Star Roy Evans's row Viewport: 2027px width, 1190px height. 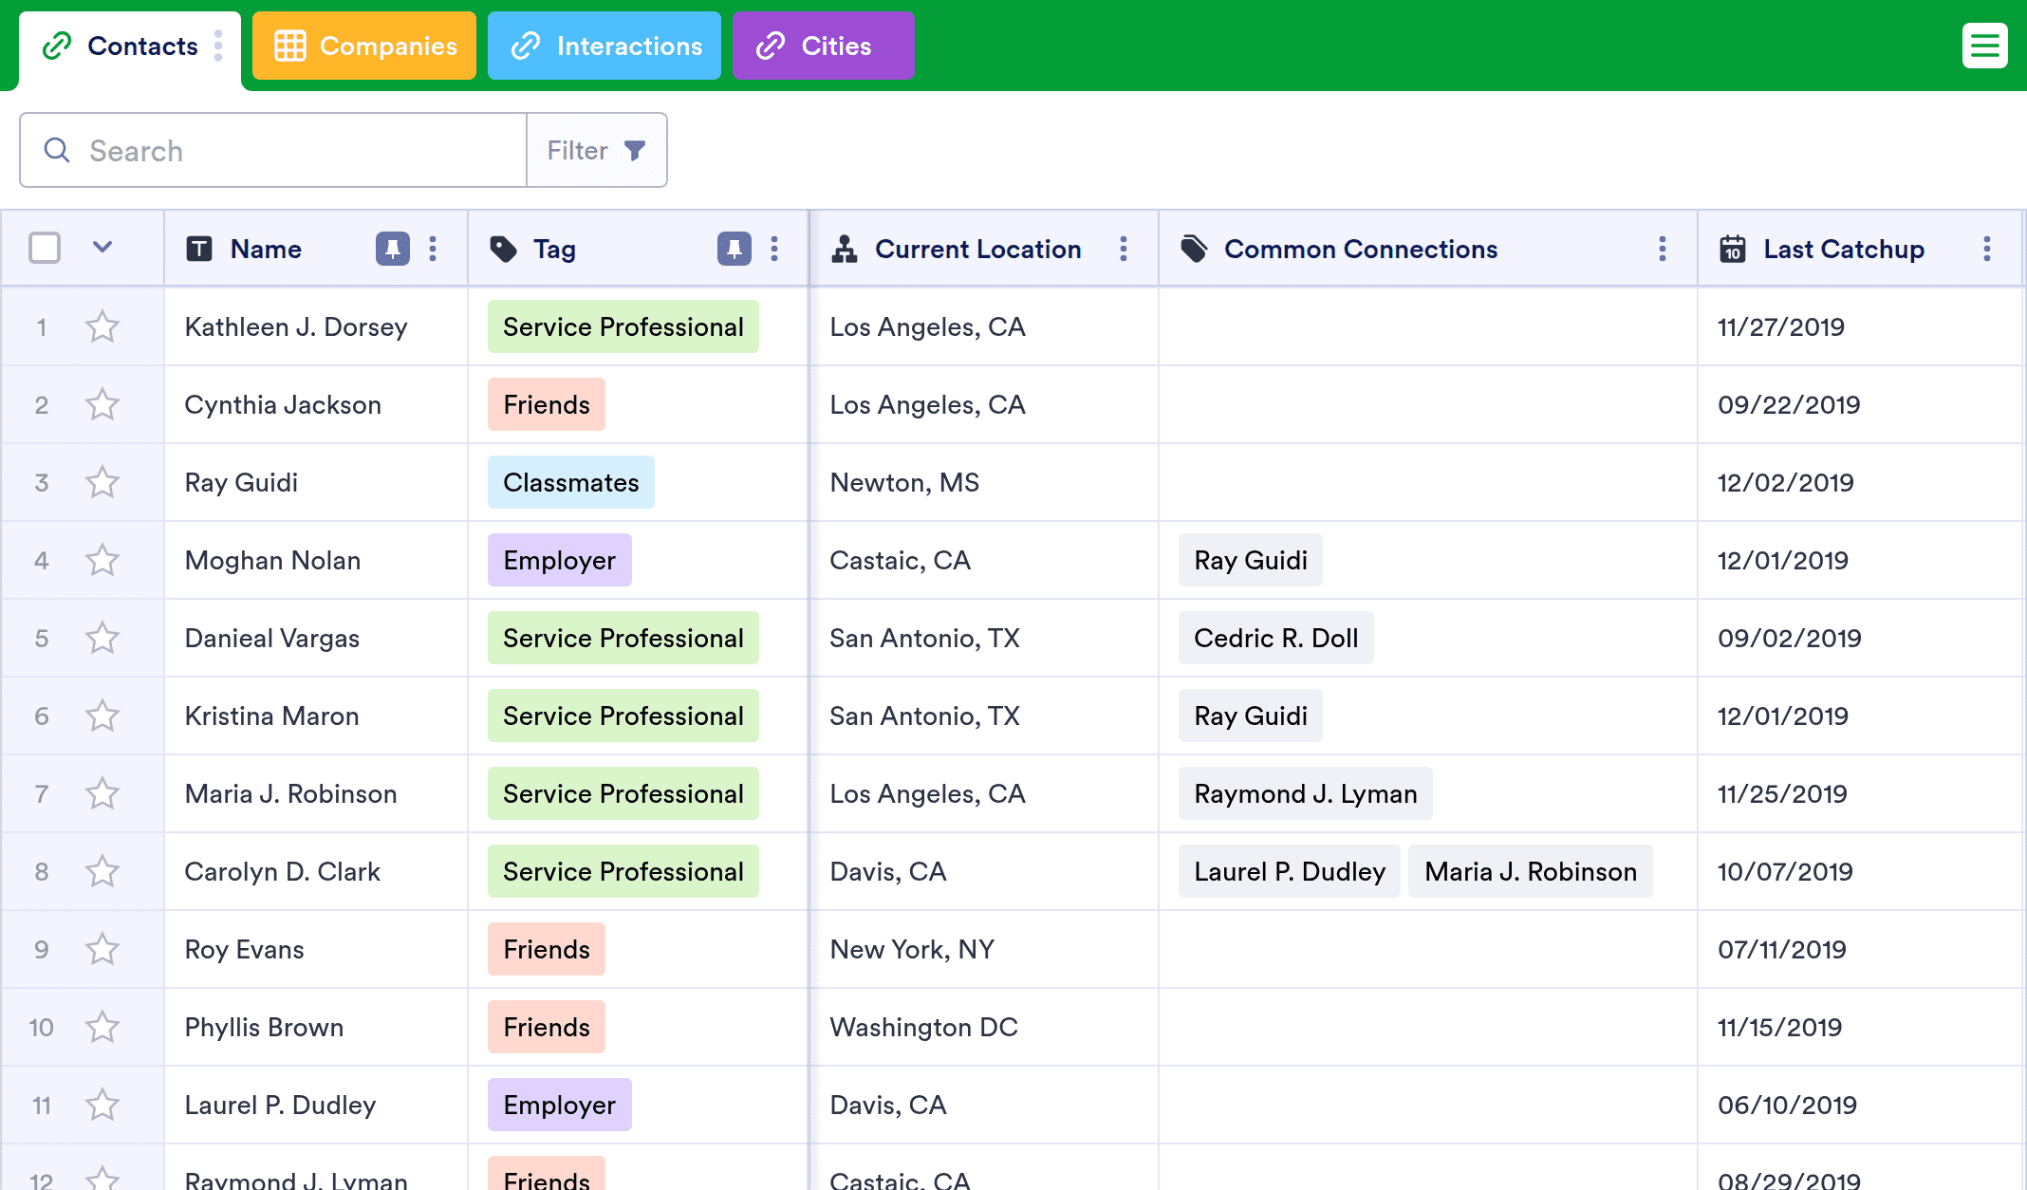coord(102,950)
